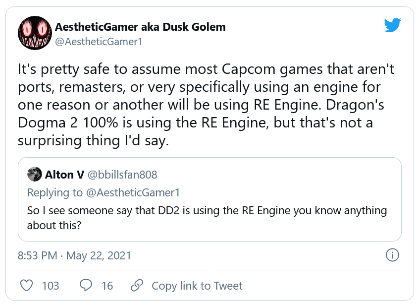Viewport: 419px width, 305px height.
Task: Click the Twitter bird logo
Action: pos(392,25)
